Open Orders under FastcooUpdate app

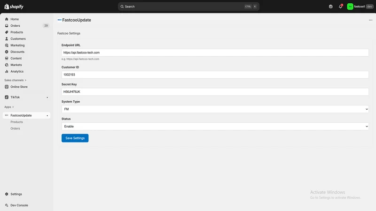15,128
